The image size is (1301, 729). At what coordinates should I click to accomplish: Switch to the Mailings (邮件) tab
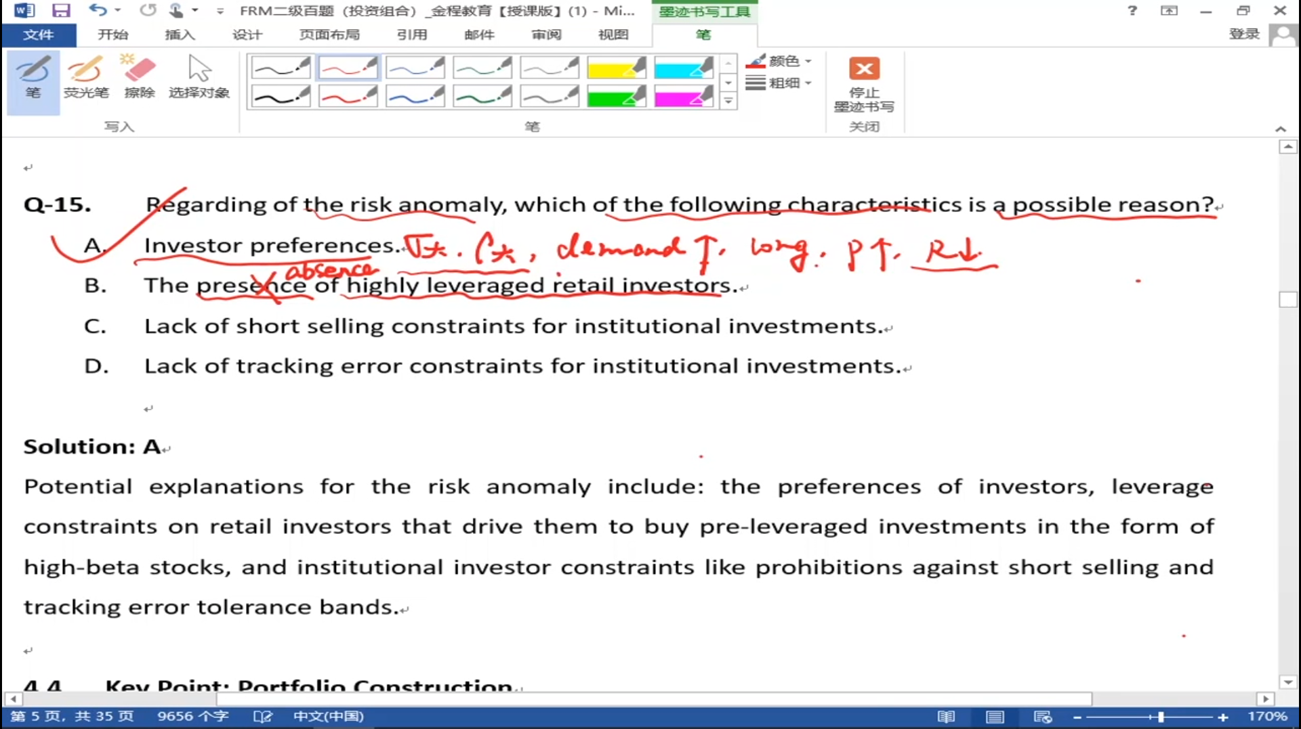[x=479, y=35]
